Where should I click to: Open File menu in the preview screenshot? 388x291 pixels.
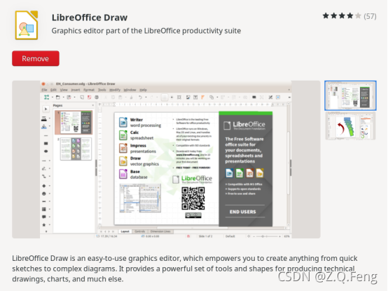[44, 90]
